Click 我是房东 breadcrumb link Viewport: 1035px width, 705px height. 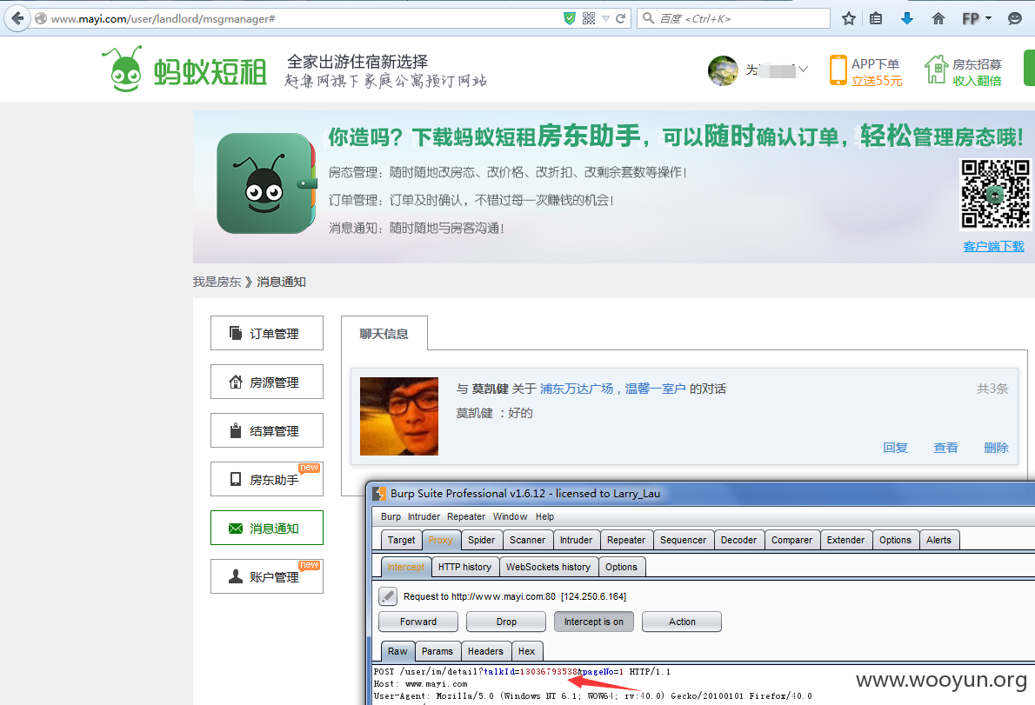click(217, 282)
